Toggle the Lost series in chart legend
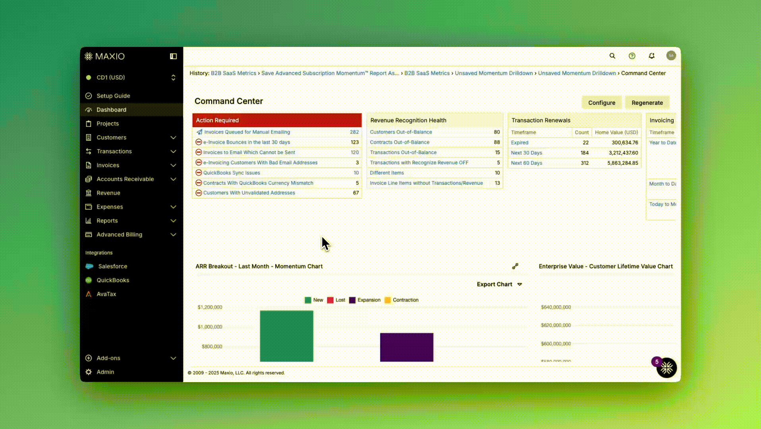This screenshot has width=761, height=429. click(336, 300)
